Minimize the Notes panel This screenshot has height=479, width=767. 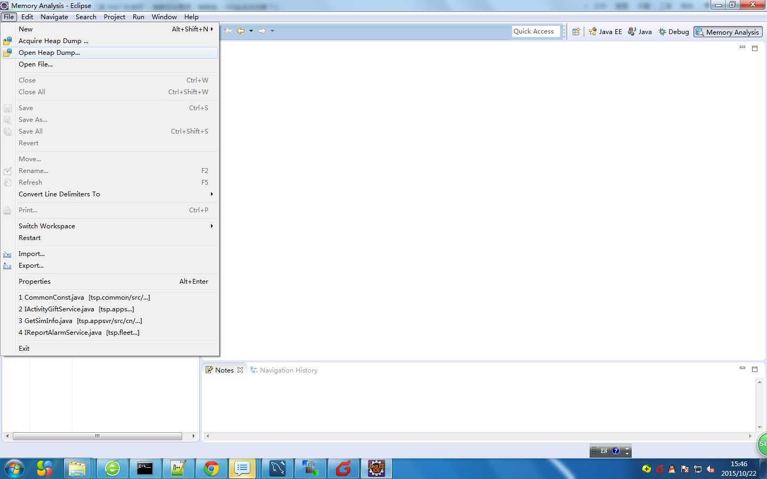click(x=742, y=368)
